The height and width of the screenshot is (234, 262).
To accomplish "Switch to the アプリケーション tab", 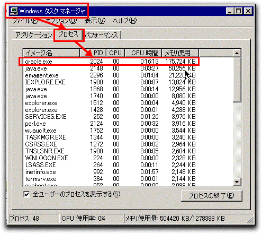I will (33, 35).
